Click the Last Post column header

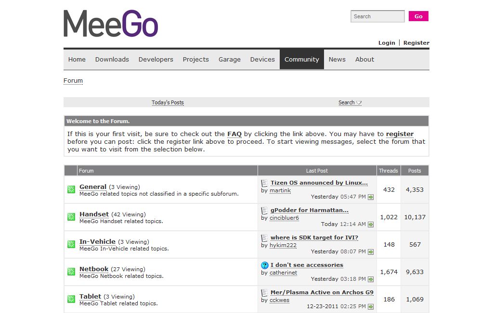pos(317,171)
